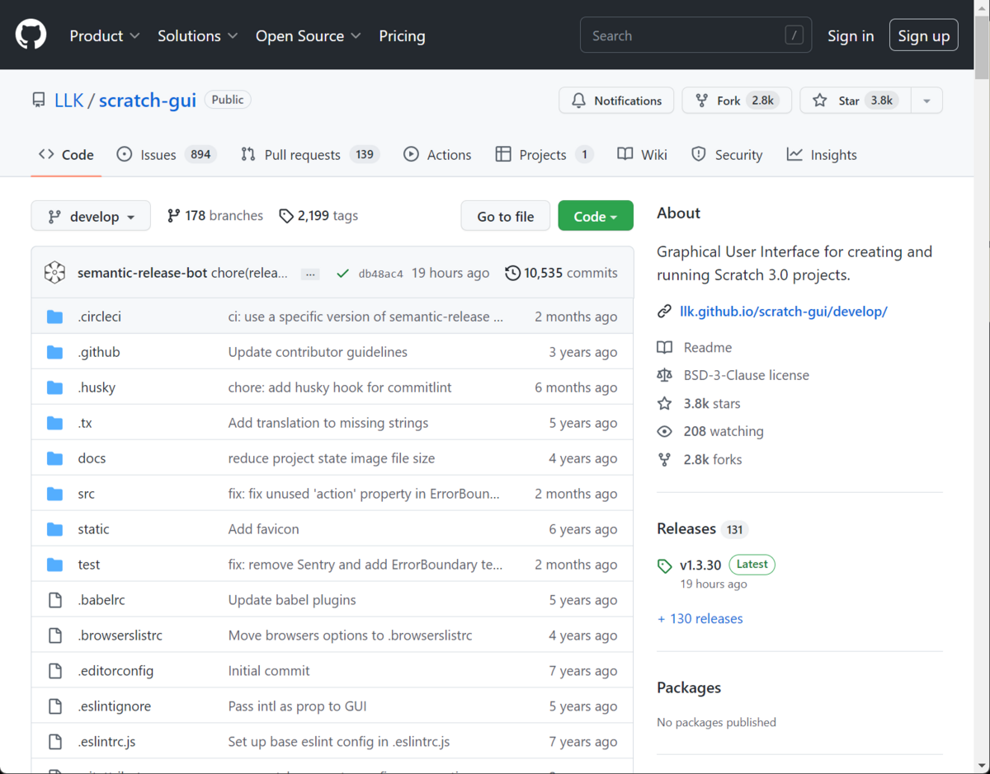
Task: Click the Readme book icon
Action: click(664, 348)
